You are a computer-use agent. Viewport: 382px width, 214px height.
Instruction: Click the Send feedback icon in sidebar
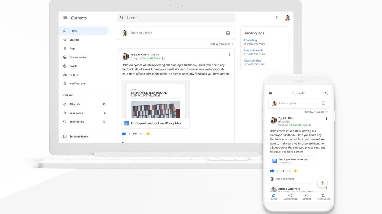[x=65, y=137]
